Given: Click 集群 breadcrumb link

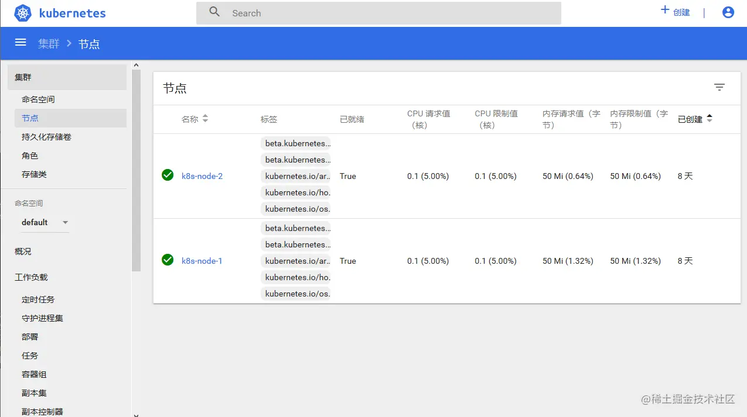Looking at the screenshot, I should tap(47, 44).
